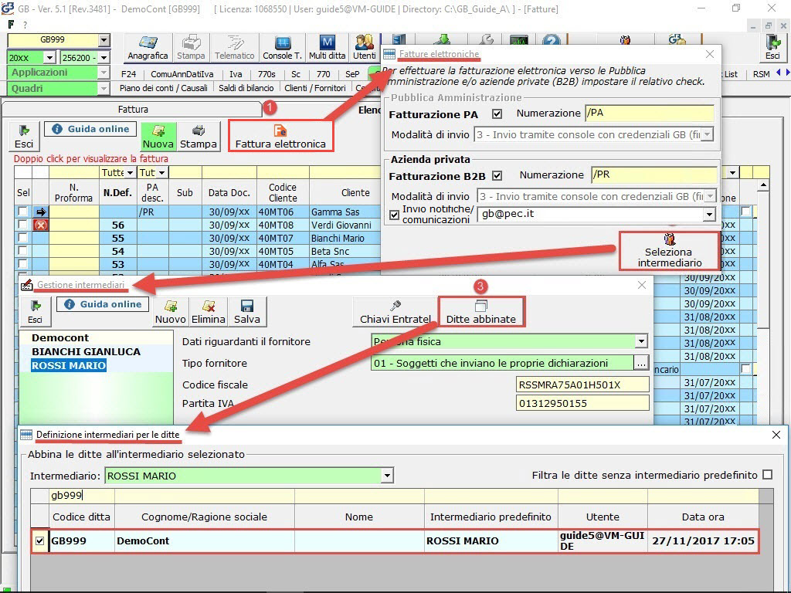Select BIANCHI GIANLUCA in intermediaries list
The width and height of the screenshot is (791, 593).
(87, 352)
